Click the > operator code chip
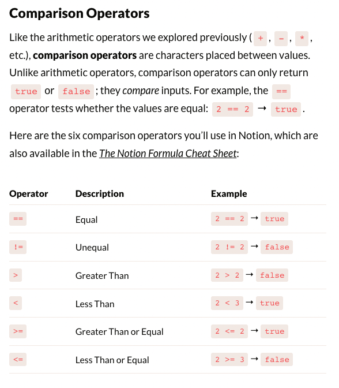Screen dimensions: 339x388 [x=16, y=275]
